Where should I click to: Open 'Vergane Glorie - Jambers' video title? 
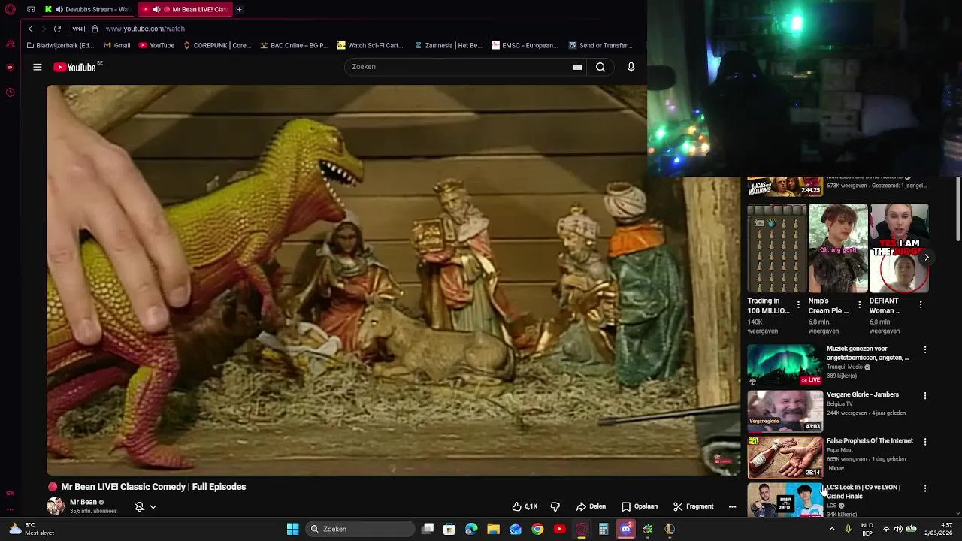coord(863,394)
